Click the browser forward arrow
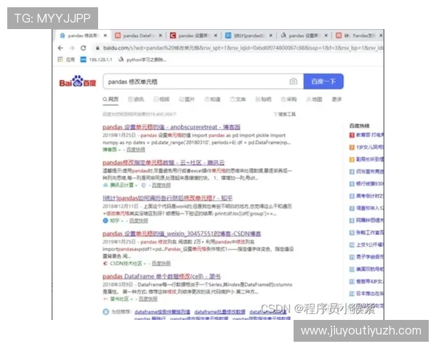This screenshot has height=349, width=436. (x=72, y=48)
